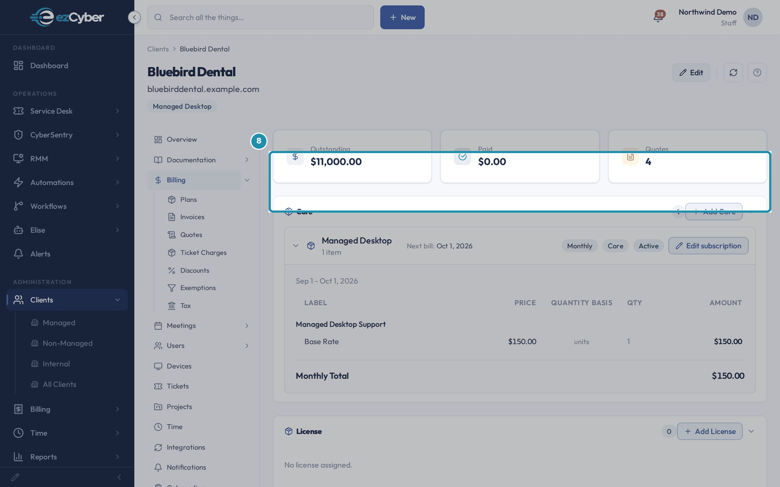Screen dimensions: 780x487
Task: Collapse the Clients sidebar section chevron
Action: coord(117,300)
